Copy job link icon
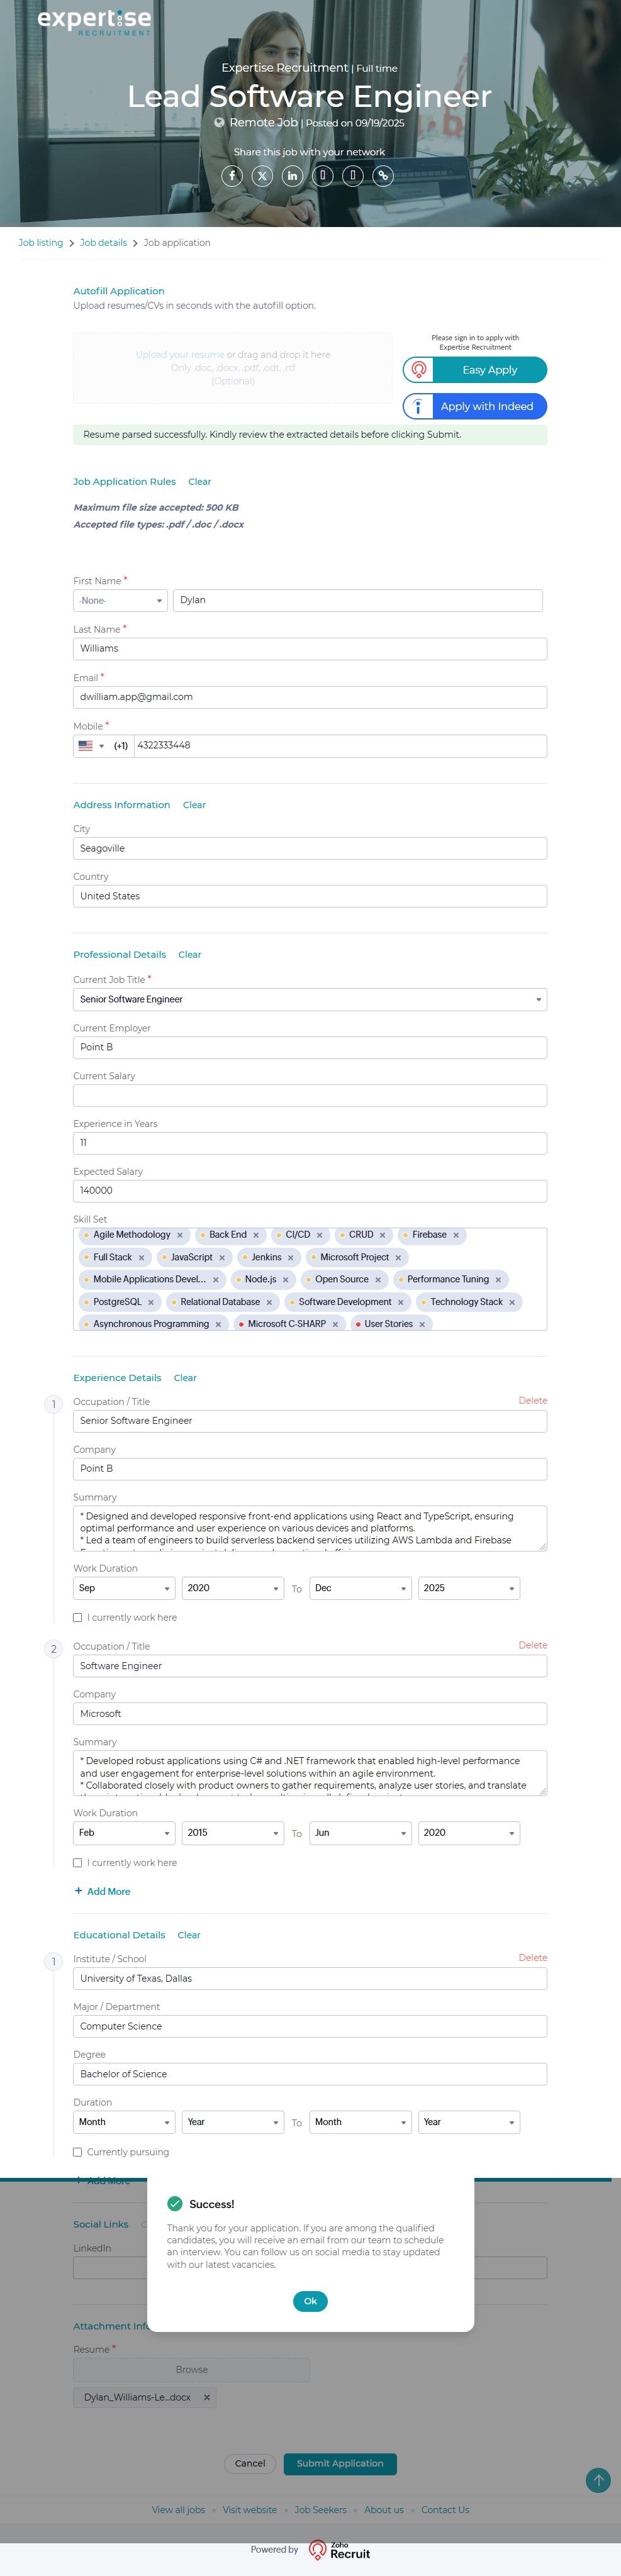 (x=383, y=176)
